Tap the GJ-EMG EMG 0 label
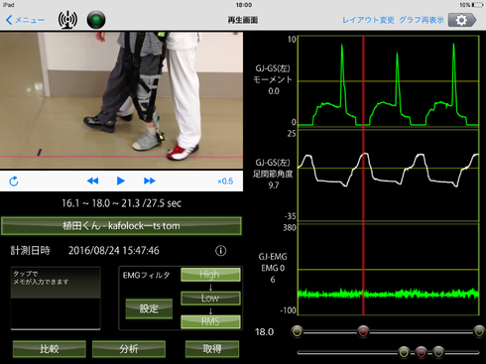This screenshot has height=364, width=486. click(x=273, y=268)
